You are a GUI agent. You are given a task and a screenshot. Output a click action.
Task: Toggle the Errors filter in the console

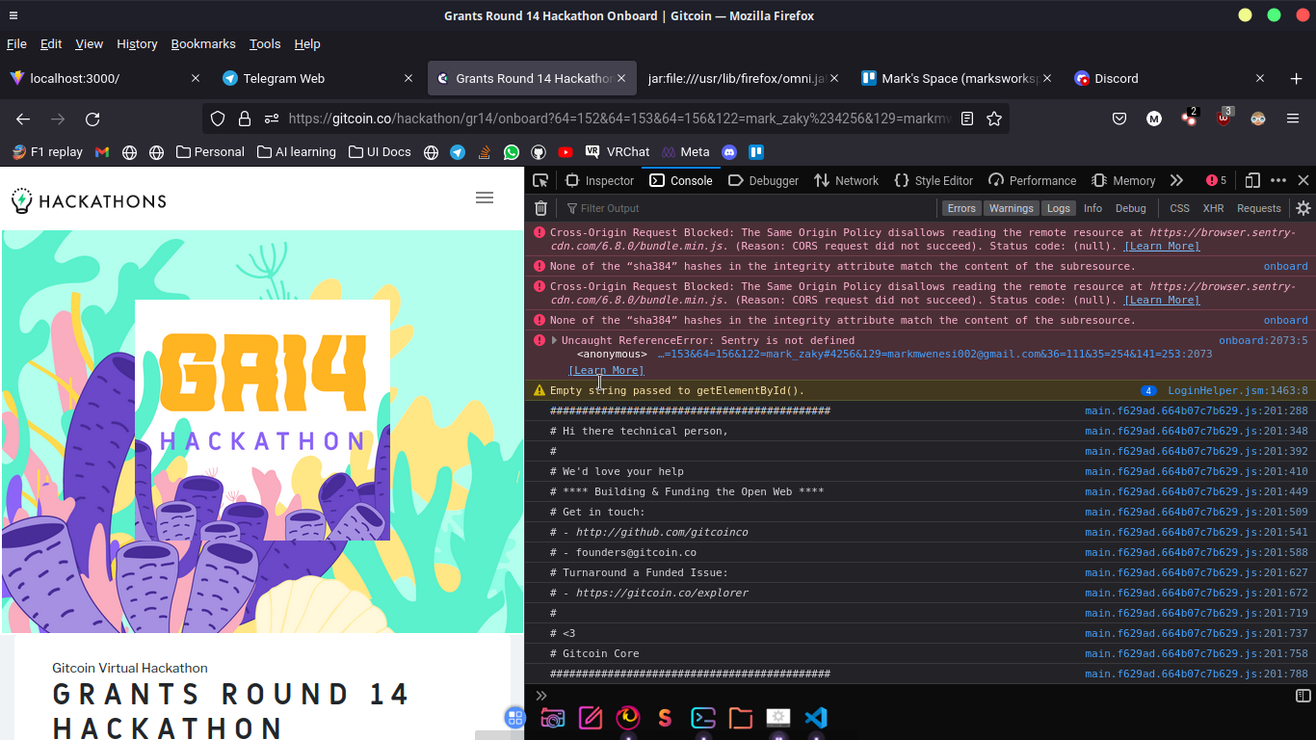coord(961,208)
